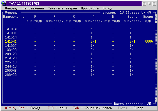Screen dimensions: 158x111
Task: Click the Всего телеграмм: 25 counter
Action: [132, 104]
